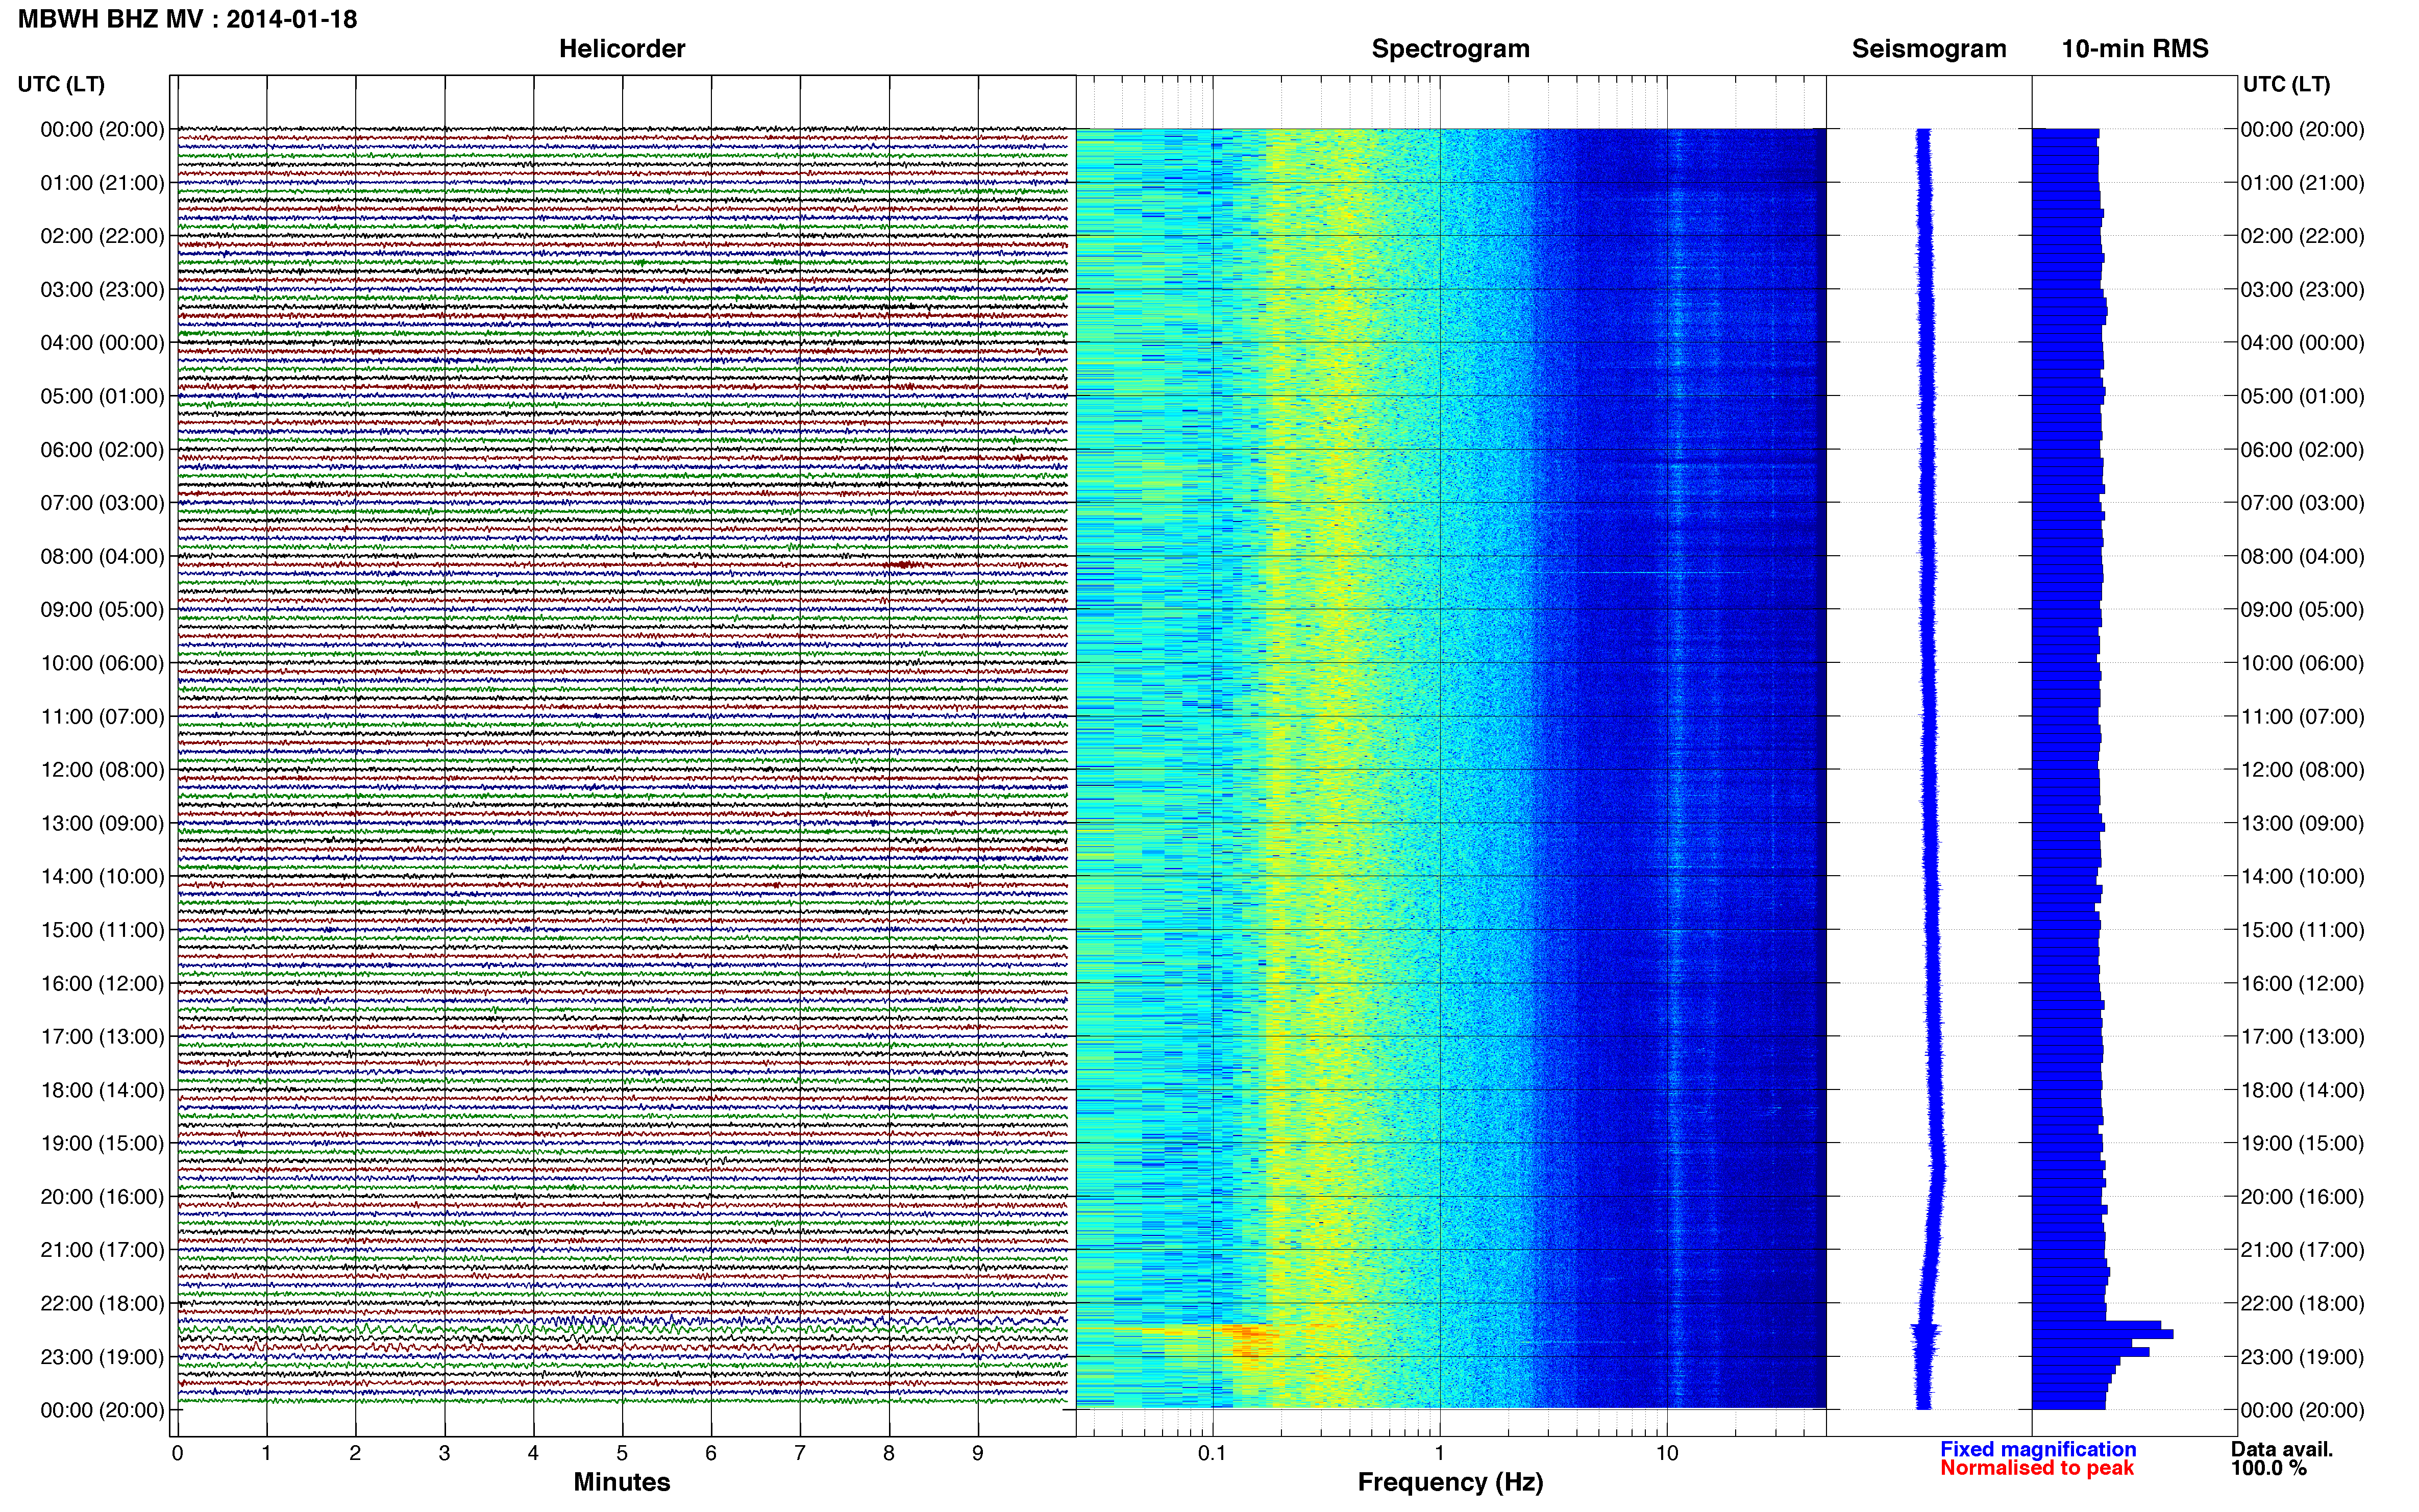The image size is (2419, 1512).
Task: Click the longest RMS bar after 22:00
Action: click(x=2102, y=1334)
